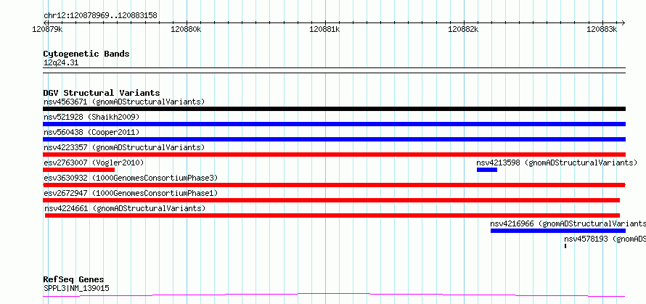
Task: Click the nsv4563671 label text
Action: pos(124,102)
